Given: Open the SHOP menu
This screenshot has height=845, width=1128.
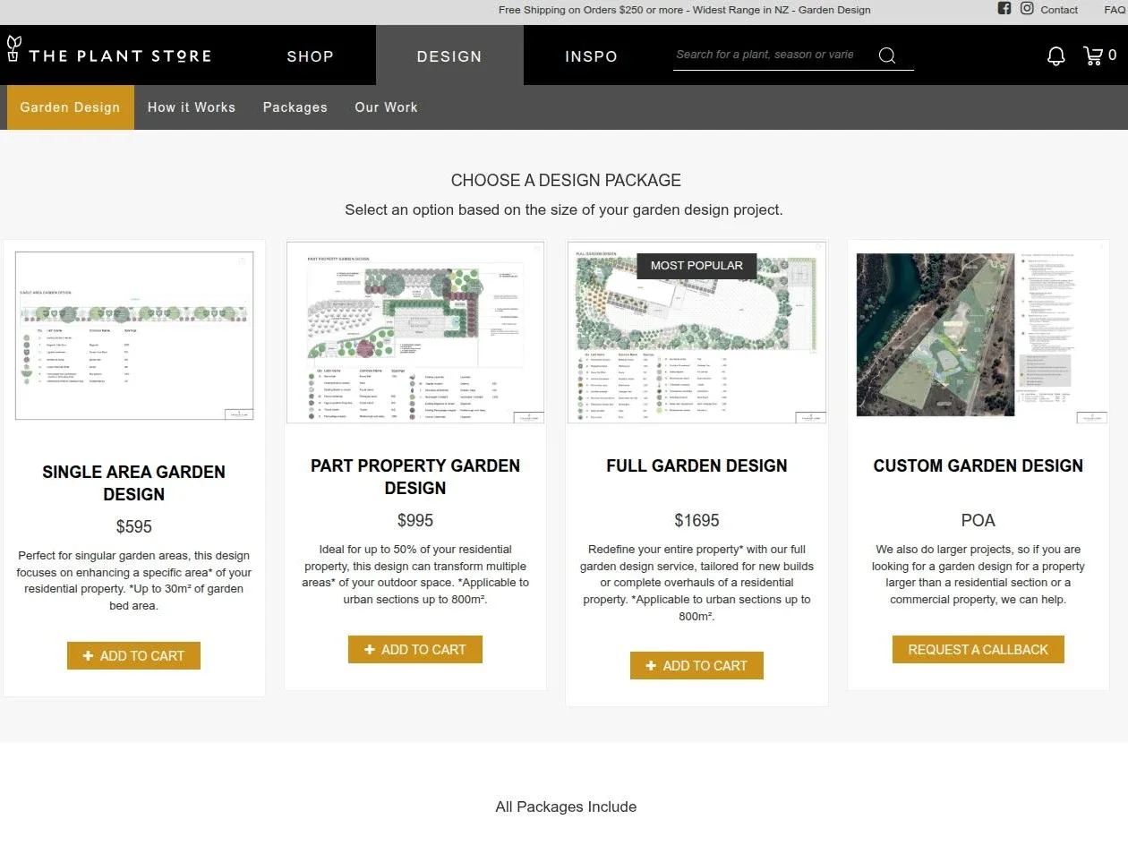Looking at the screenshot, I should click(310, 55).
